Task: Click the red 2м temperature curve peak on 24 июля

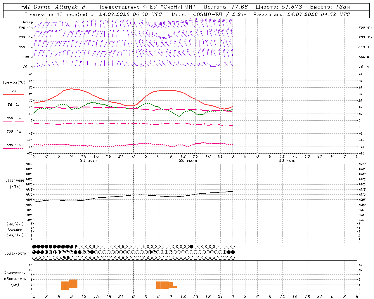Action: [71, 89]
